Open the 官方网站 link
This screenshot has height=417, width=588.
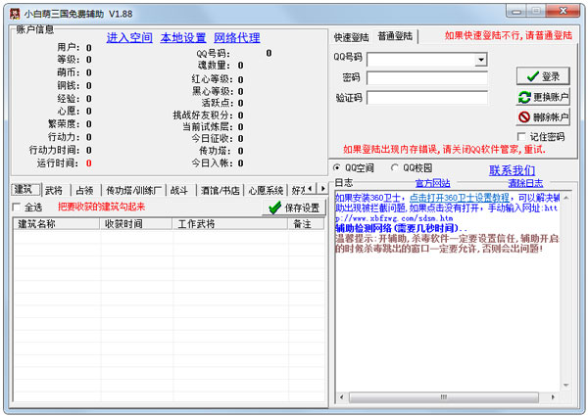click(433, 183)
